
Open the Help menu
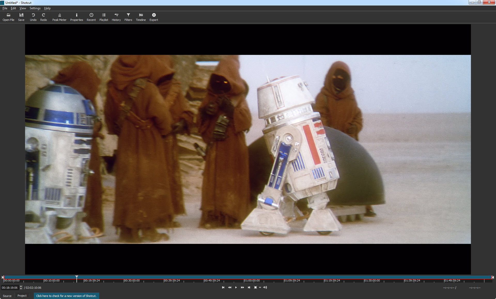(x=47, y=8)
